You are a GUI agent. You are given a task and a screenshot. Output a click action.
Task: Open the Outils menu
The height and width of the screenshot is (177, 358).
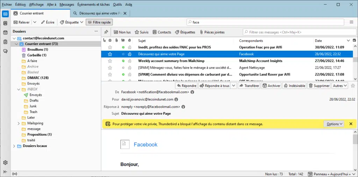[117, 4]
